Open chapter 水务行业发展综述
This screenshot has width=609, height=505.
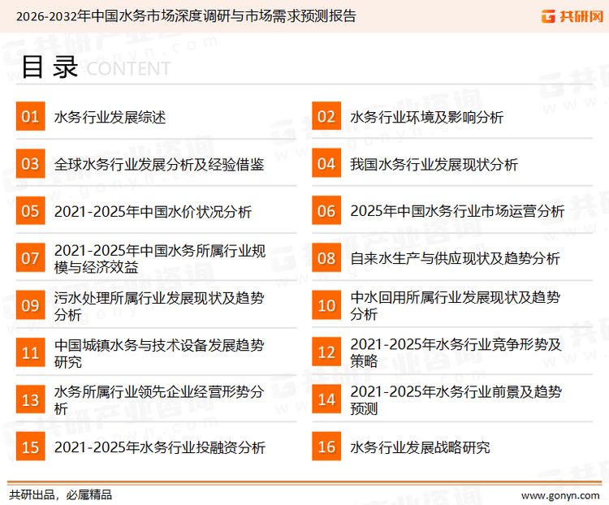tap(110, 118)
